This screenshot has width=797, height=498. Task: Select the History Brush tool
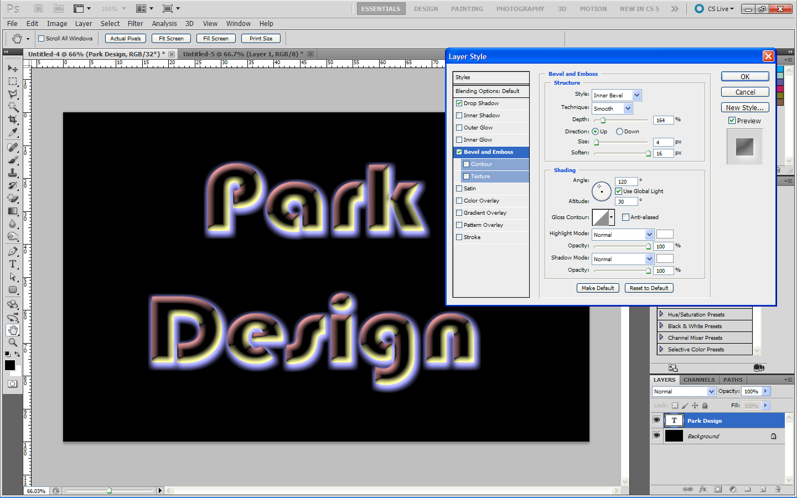coord(13,185)
